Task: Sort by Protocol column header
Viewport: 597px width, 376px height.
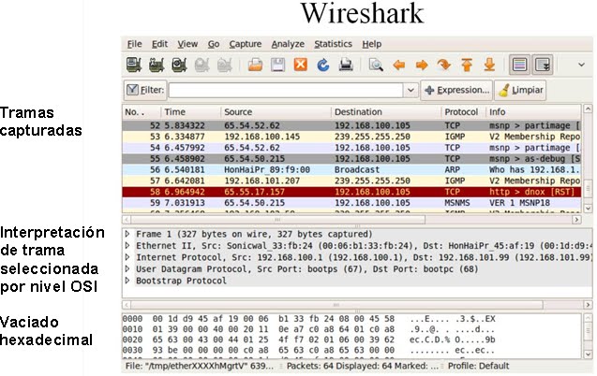Action: click(463, 112)
